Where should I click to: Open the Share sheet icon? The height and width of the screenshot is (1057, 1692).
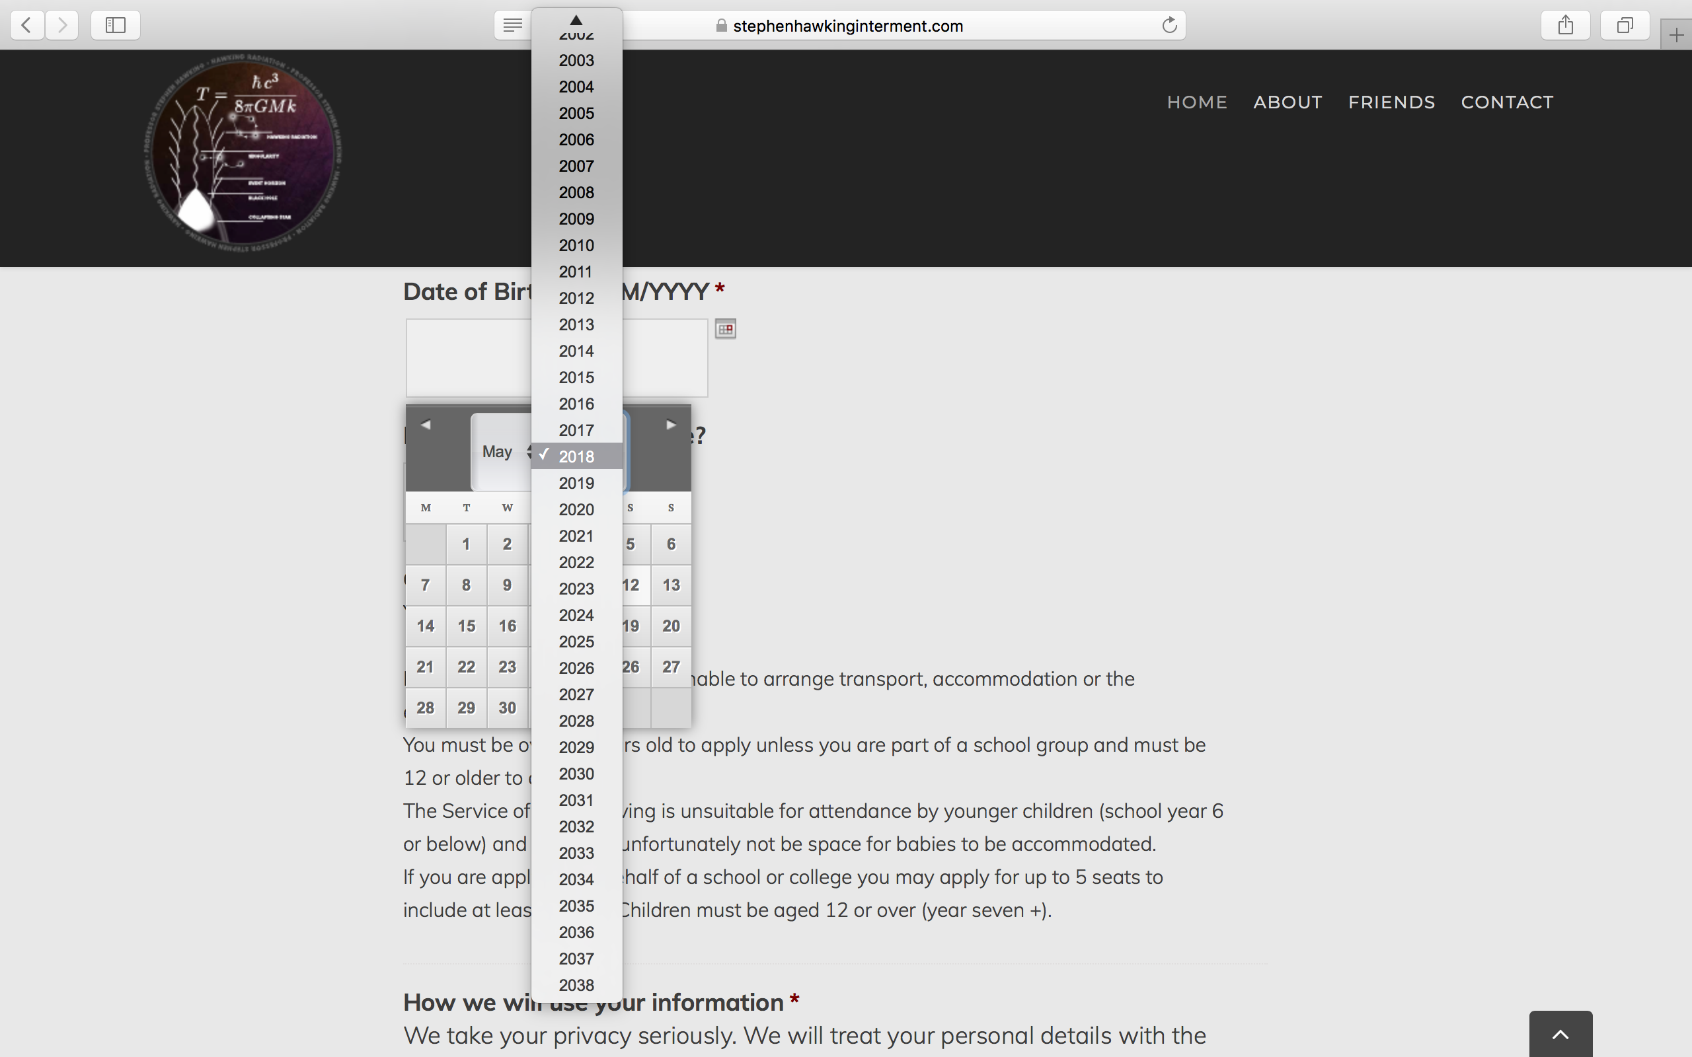[1566, 26]
